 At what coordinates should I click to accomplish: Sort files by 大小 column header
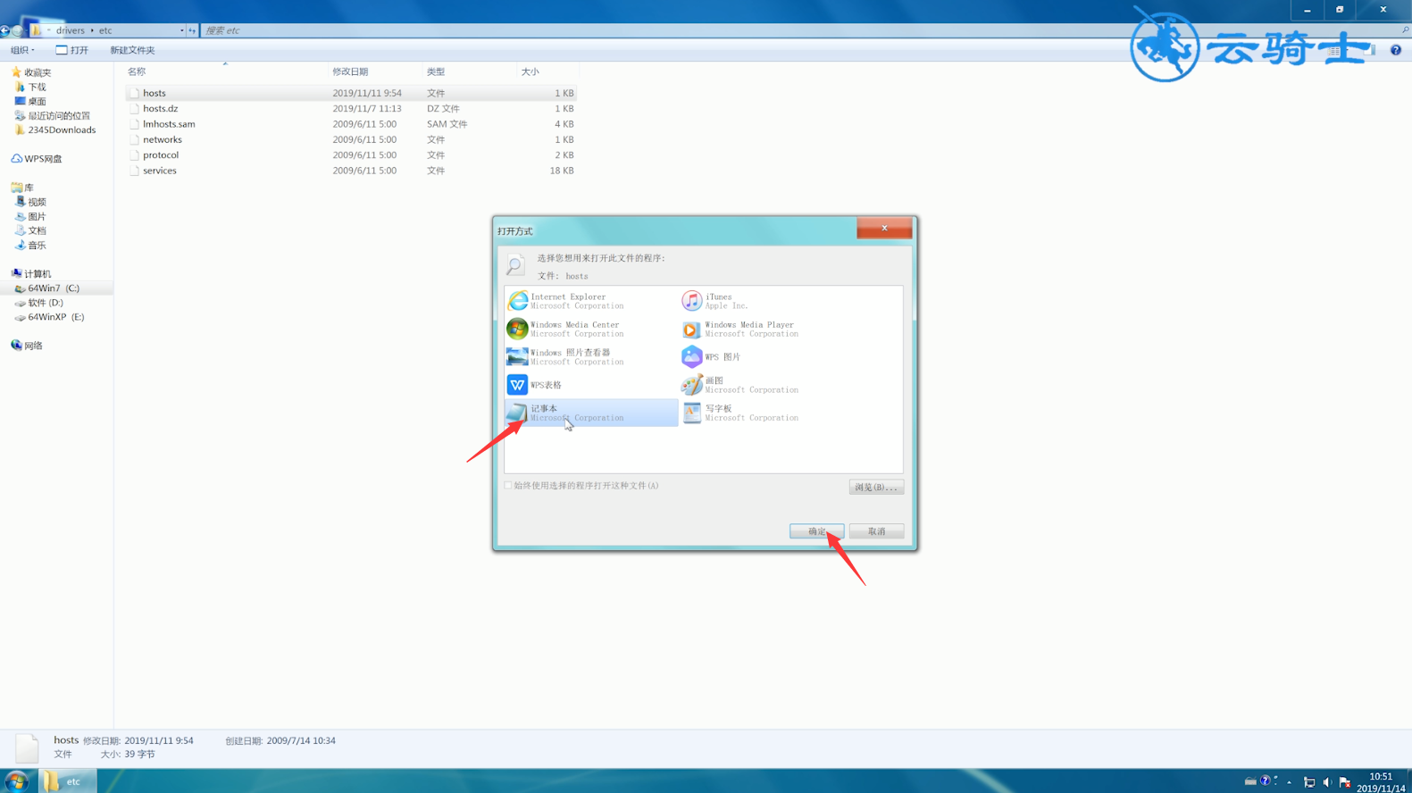(x=547, y=71)
